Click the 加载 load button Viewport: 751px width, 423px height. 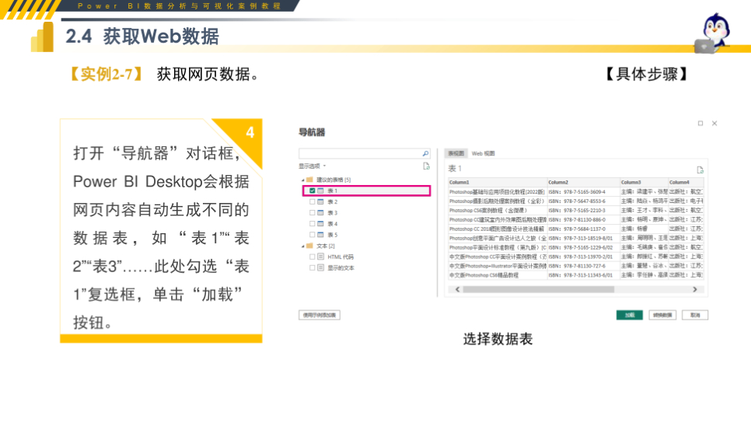[x=630, y=315]
